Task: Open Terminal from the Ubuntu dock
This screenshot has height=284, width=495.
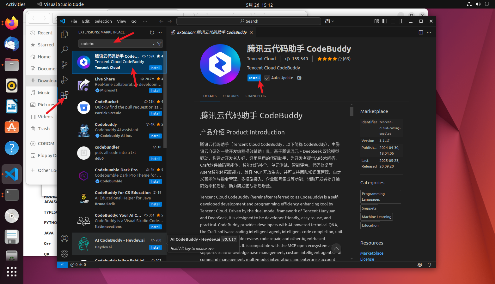Action: coord(12,195)
